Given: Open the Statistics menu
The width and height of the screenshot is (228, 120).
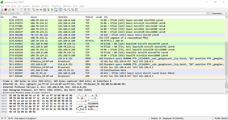Looking at the screenshot, I should tap(45, 6).
